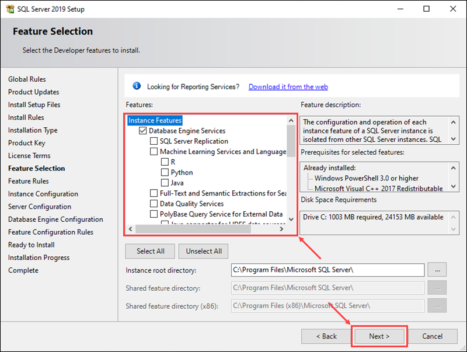
Task: Click the blue information icon
Action: [137, 86]
